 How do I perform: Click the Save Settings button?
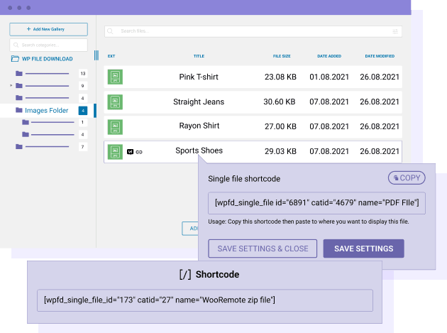pos(363,249)
